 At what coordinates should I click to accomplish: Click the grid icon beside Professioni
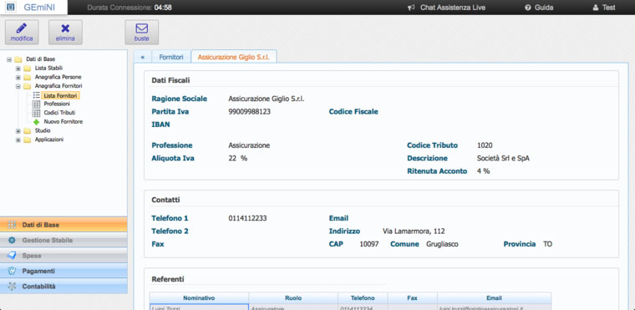tap(36, 104)
